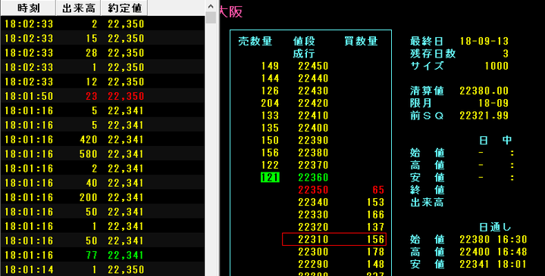
Task: Click price 22430 in the order book
Action: (x=313, y=91)
